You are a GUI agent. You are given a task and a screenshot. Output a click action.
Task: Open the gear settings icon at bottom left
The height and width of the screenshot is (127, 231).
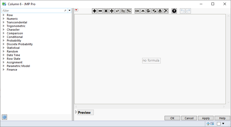tap(4, 117)
